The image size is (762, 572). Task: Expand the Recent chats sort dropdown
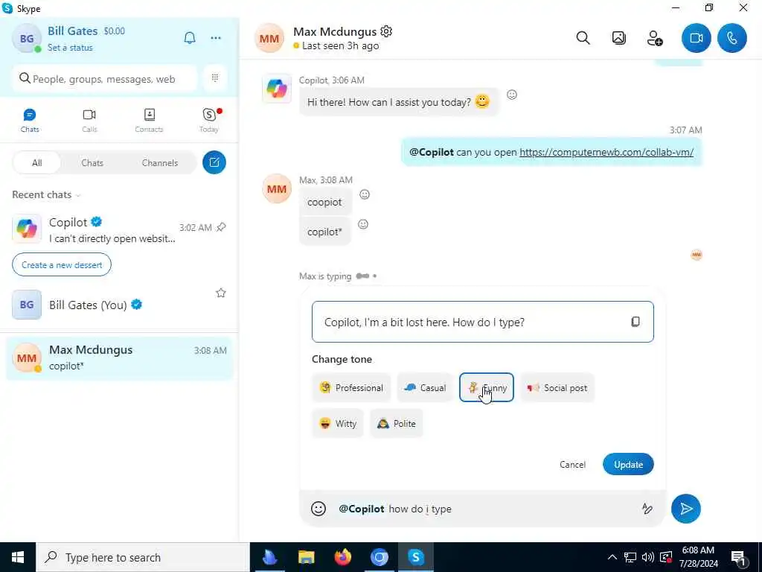click(x=46, y=194)
